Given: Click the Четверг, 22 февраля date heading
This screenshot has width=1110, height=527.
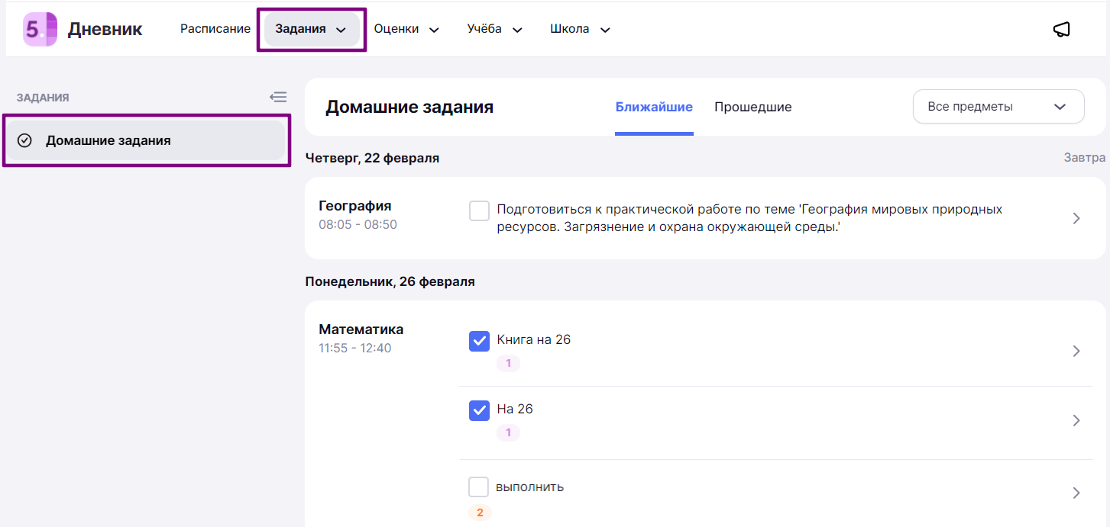Looking at the screenshot, I should pyautogui.click(x=372, y=158).
